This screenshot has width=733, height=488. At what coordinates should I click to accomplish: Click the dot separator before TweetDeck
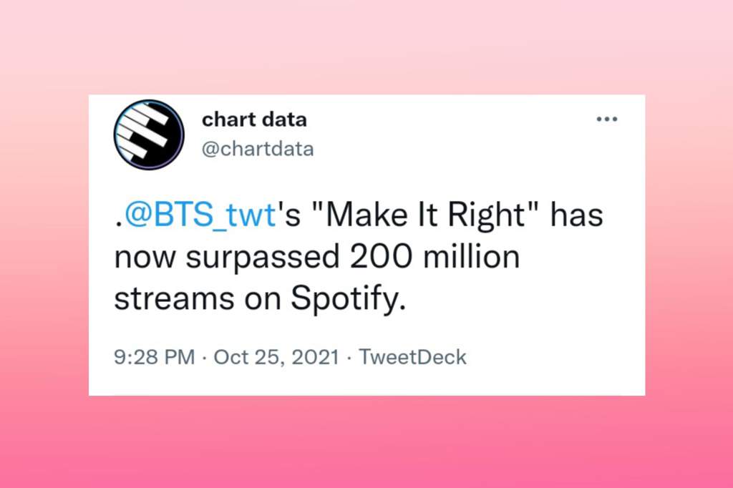(349, 358)
